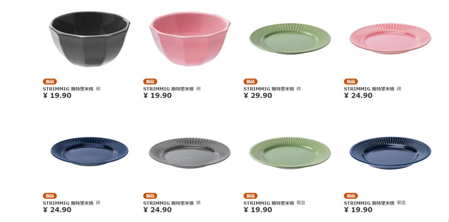Open the STRIMMIG 餐盘 link under the green plate
Viewport: 449px width, 222px height.
click(274, 203)
